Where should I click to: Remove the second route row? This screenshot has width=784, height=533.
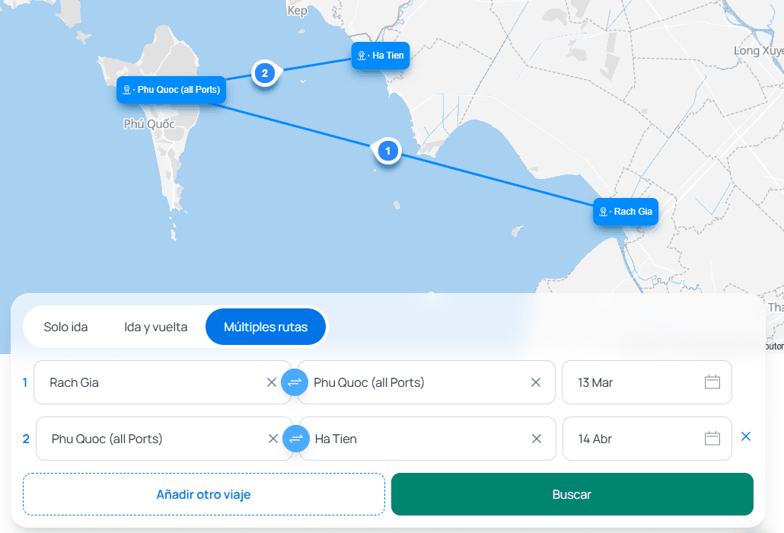coord(746,436)
